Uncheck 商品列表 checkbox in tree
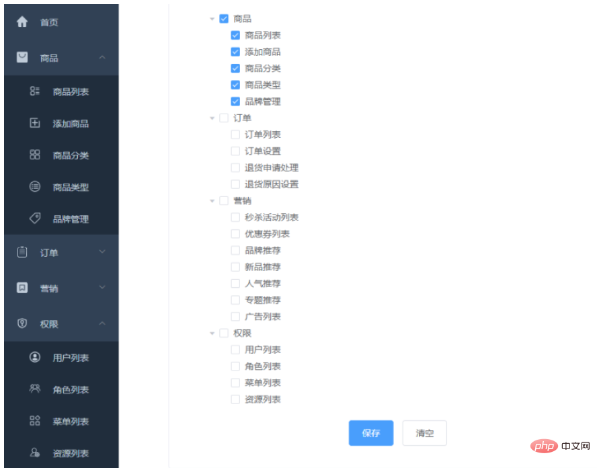 (x=235, y=35)
